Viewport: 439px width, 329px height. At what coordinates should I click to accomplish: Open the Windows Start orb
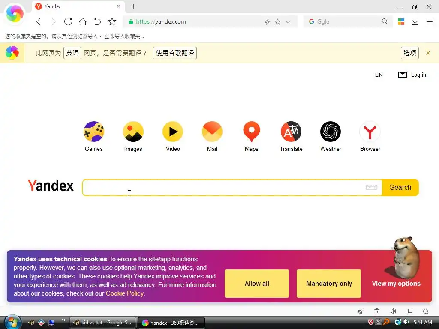tap(12, 322)
